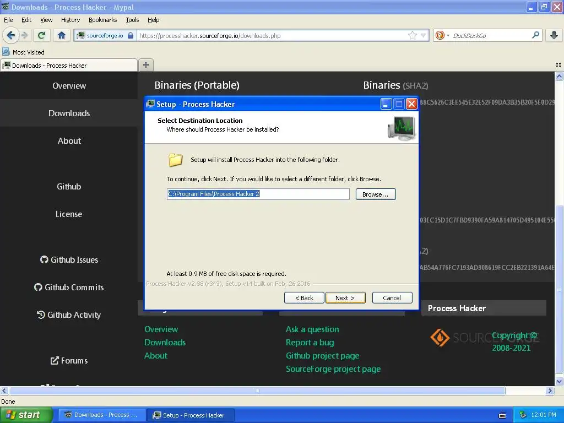Click the footer Overview link
This screenshot has height=423, width=564.
[x=161, y=329]
